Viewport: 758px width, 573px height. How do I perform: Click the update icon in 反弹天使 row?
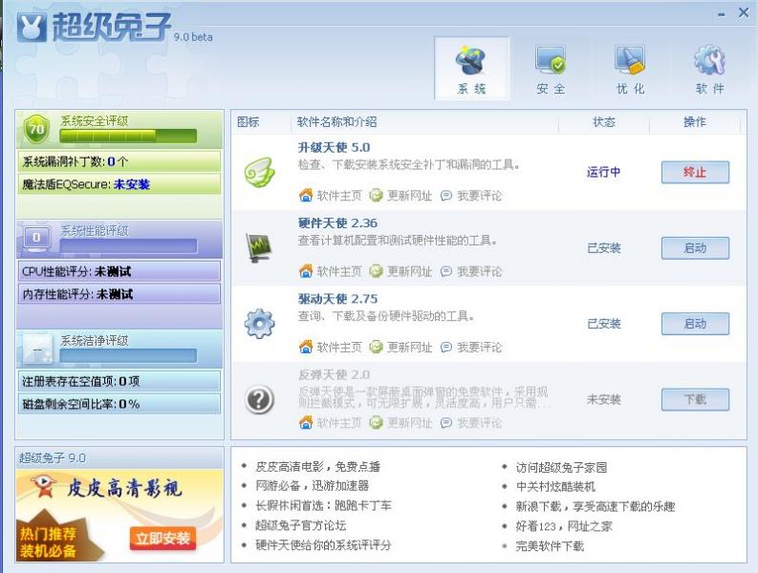376,423
